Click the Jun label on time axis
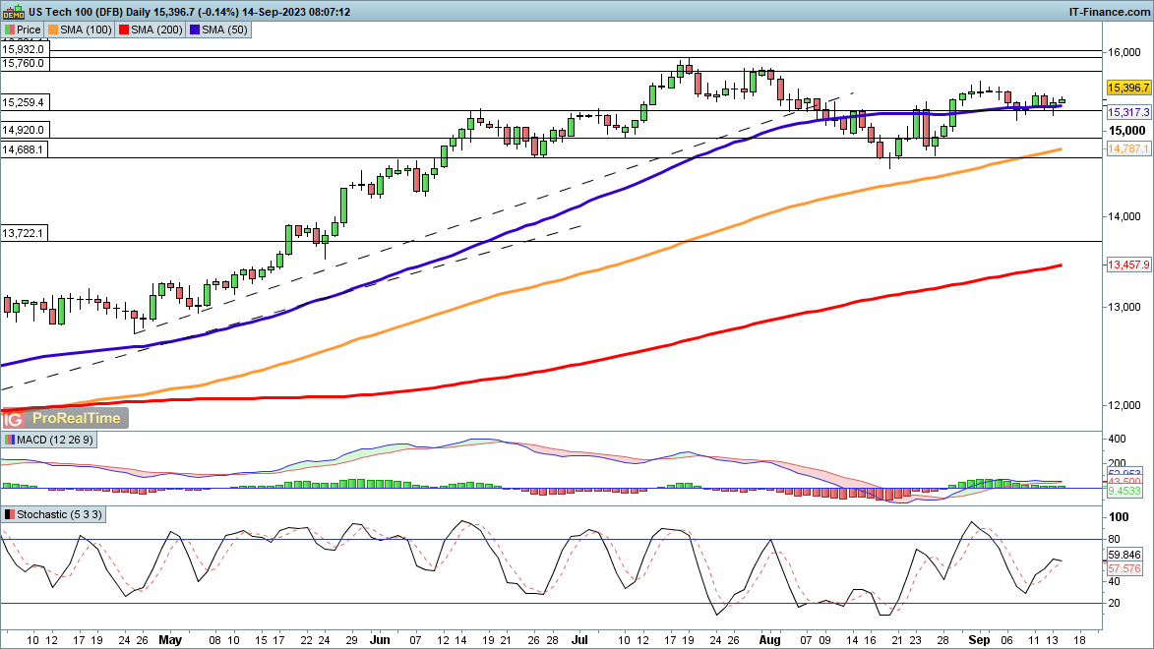This screenshot has width=1154, height=649. click(x=380, y=640)
